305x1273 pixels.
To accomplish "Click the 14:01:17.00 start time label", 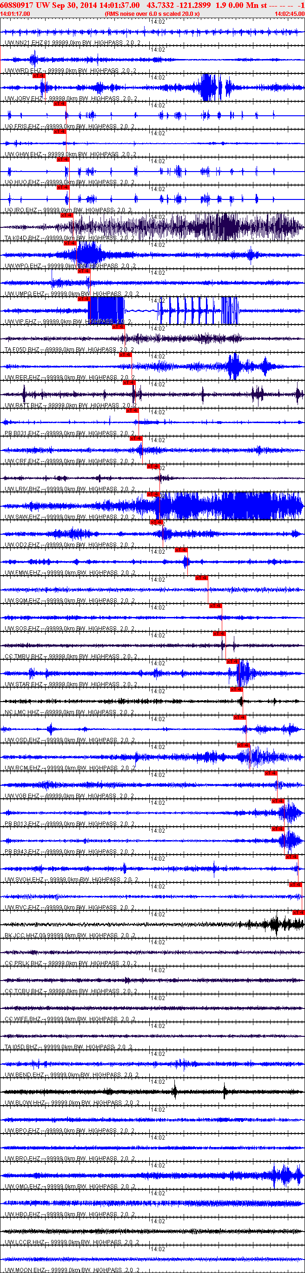I will point(15,14).
